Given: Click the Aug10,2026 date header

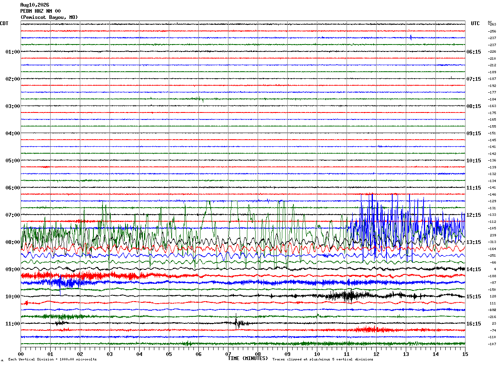Looking at the screenshot, I should point(35,5).
